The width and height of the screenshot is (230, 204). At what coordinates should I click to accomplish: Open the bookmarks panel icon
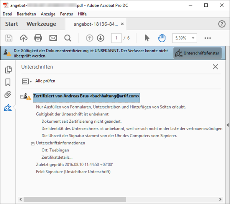[8, 82]
